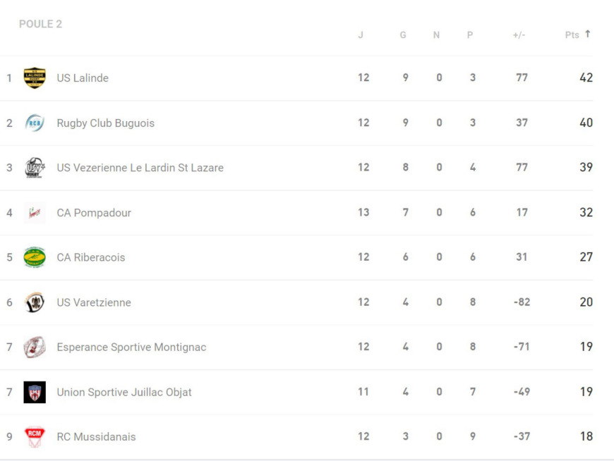The height and width of the screenshot is (461, 614).
Task: Click the G column header
Action: click(403, 35)
